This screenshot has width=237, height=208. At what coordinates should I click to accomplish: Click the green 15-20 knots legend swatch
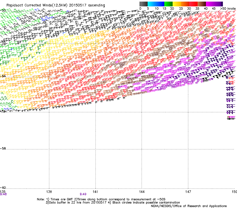(x=168, y=4)
